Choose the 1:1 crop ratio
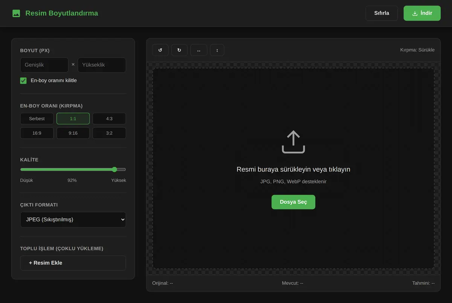This screenshot has height=303, width=452. tap(73, 118)
